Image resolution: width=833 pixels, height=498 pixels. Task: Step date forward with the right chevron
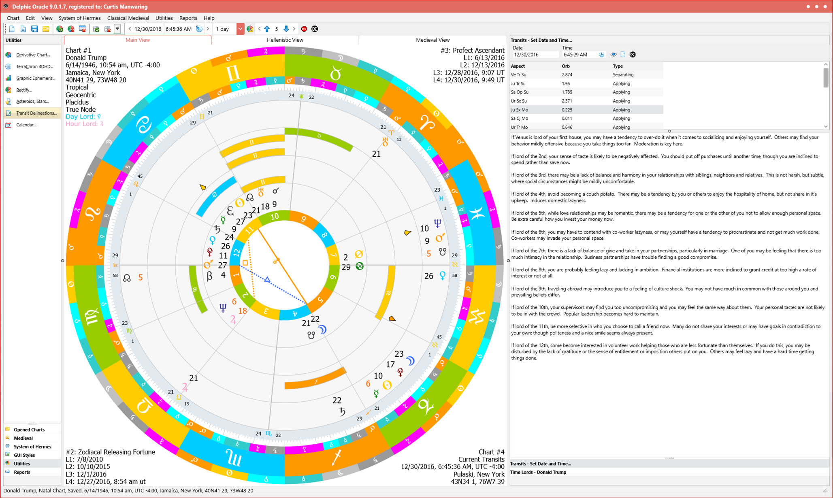(208, 29)
